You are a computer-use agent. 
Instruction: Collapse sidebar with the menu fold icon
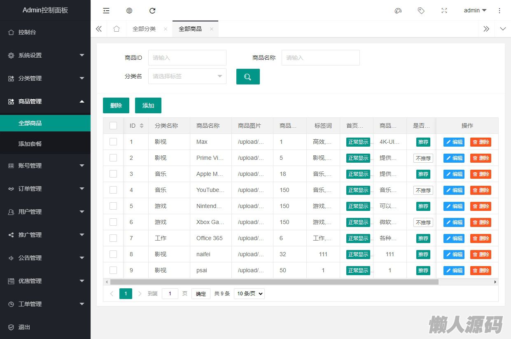point(106,11)
